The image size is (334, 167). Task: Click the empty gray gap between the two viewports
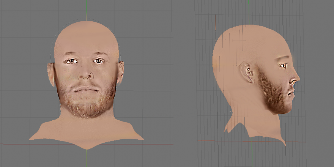click(x=184, y=83)
